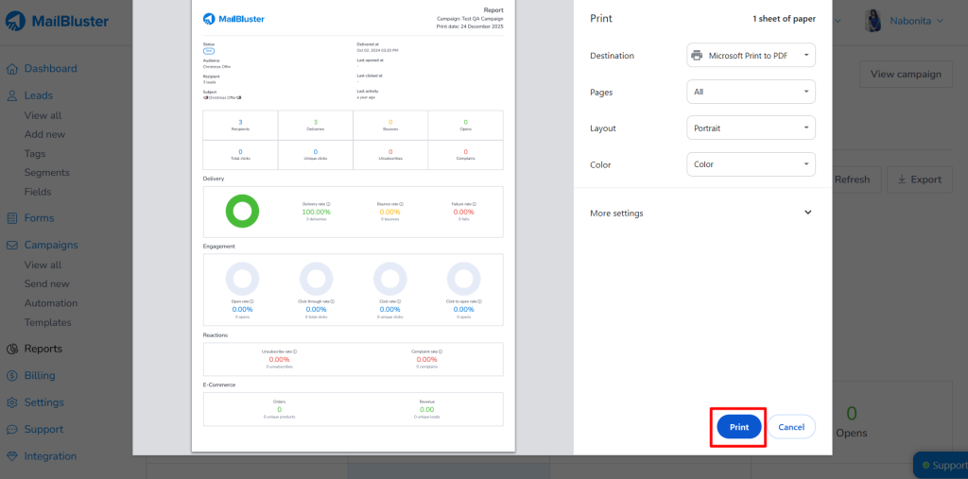The image size is (968, 479).
Task: Open Automation under Campaigns menu
Action: pyautogui.click(x=51, y=303)
